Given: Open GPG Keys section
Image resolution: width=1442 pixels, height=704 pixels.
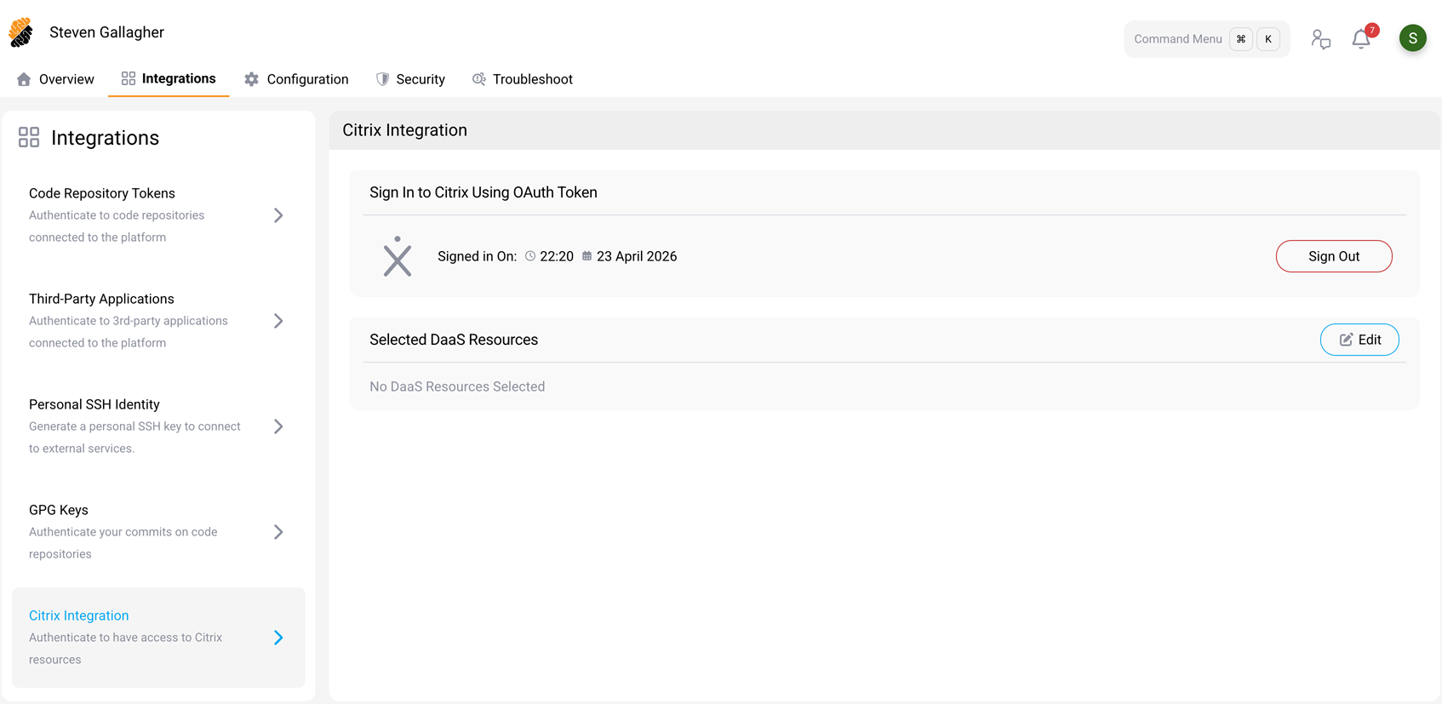Looking at the screenshot, I should click(x=158, y=532).
